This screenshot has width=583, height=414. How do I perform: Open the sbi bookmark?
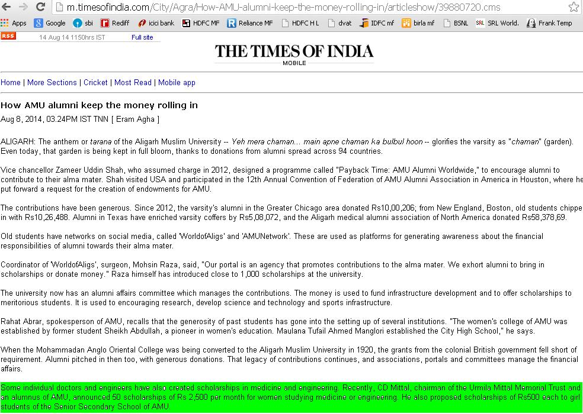(x=83, y=23)
